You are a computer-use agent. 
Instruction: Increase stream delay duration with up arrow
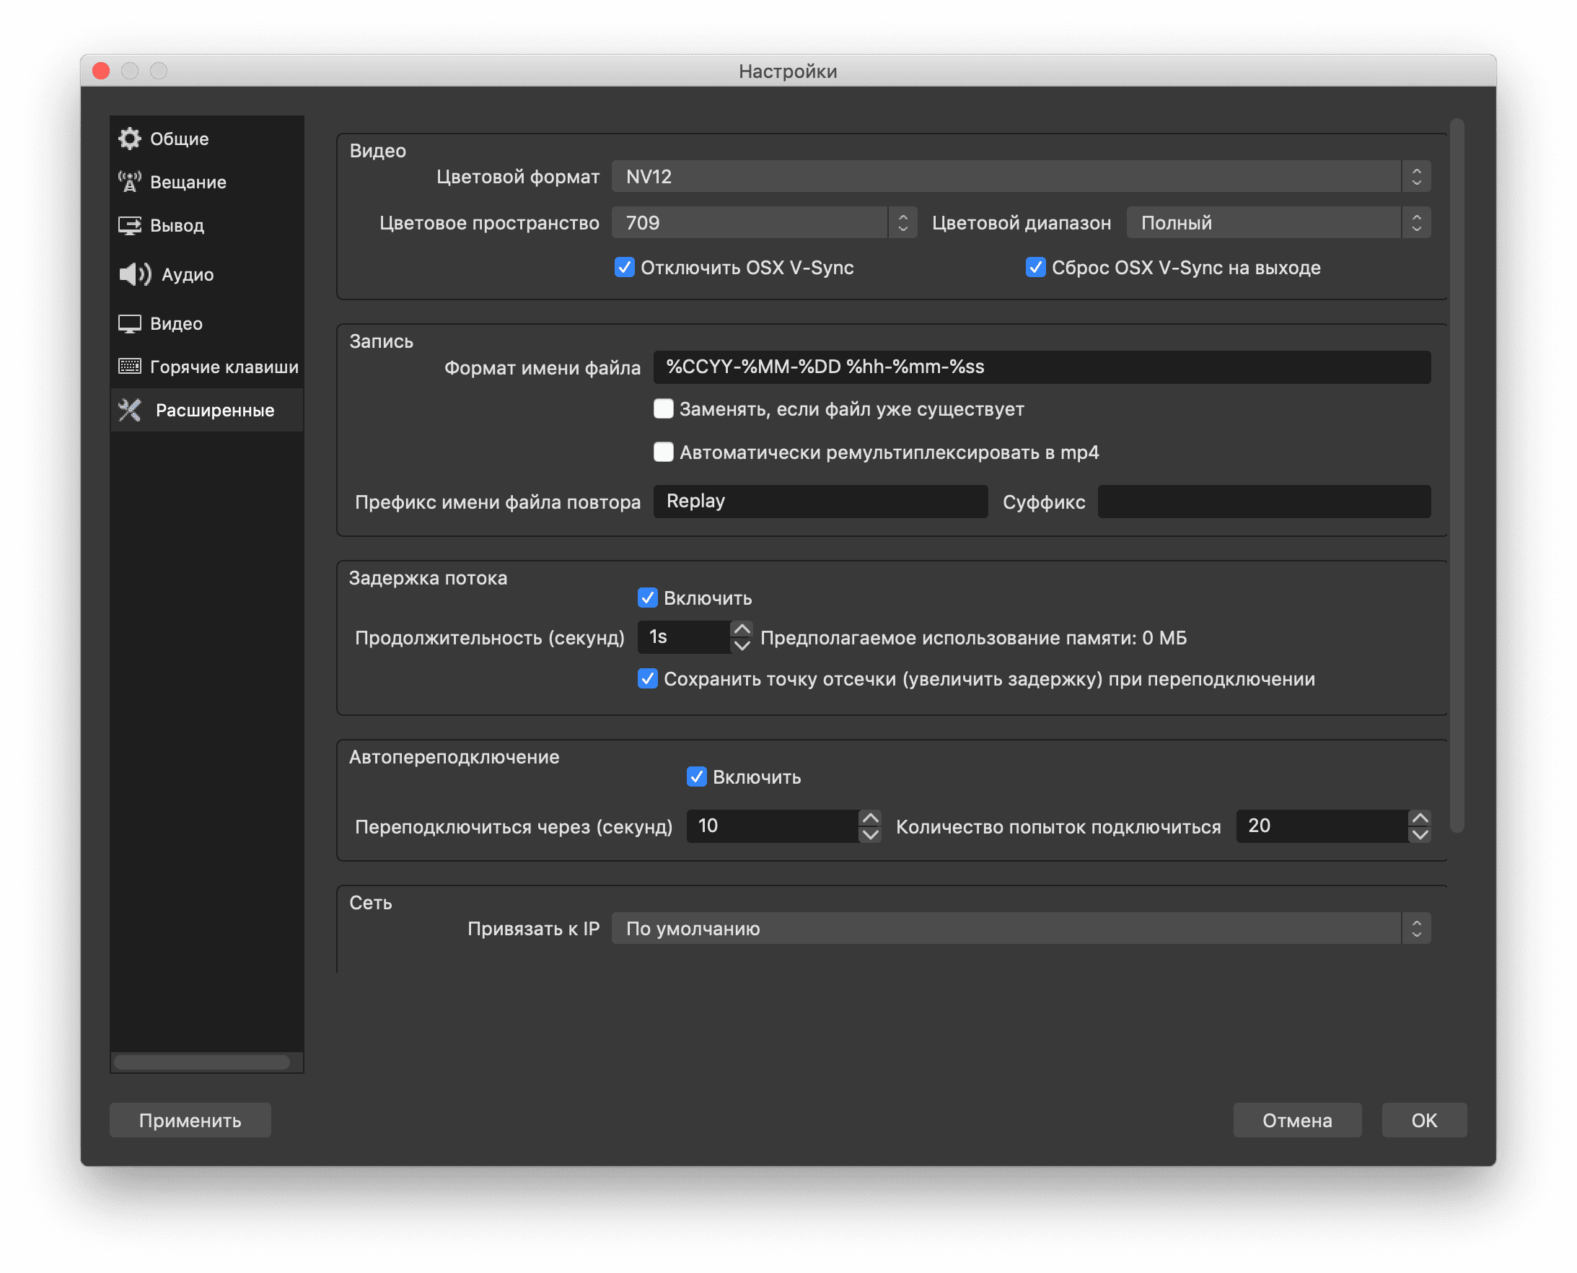[x=741, y=629]
